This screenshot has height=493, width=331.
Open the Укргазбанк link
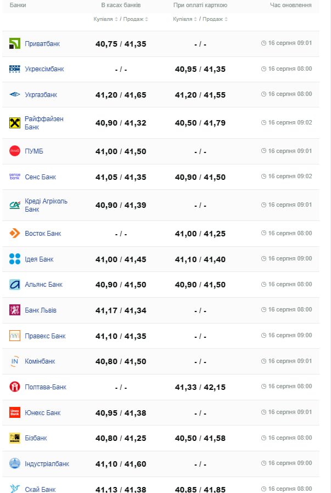click(x=41, y=95)
